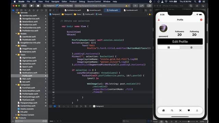Select the person circle segment in simulator
219x123 pixels.
tap(191, 47)
